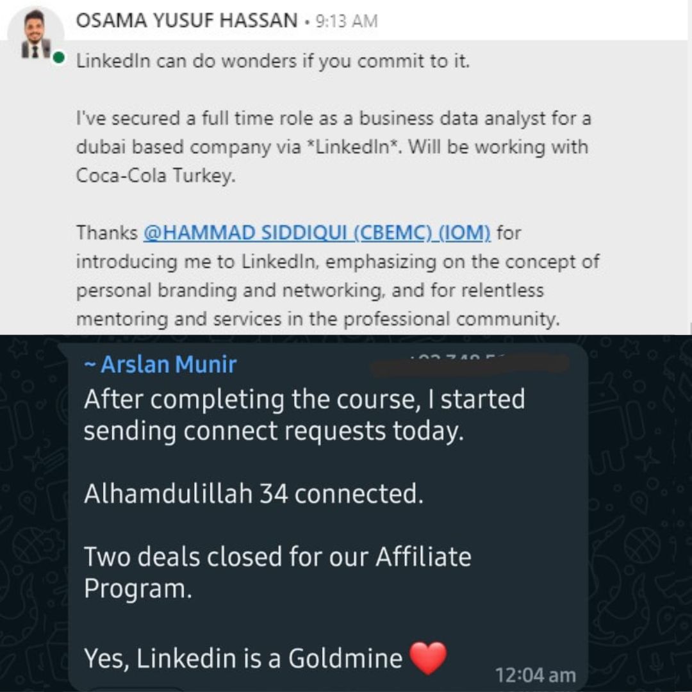Click 'mentoring and services' text line

point(318,319)
